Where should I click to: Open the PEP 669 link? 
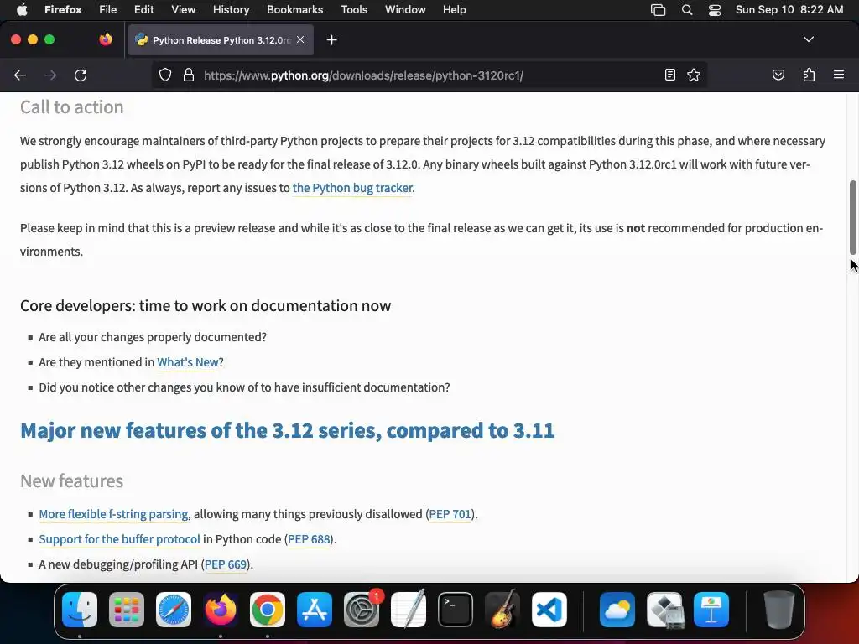(x=226, y=564)
